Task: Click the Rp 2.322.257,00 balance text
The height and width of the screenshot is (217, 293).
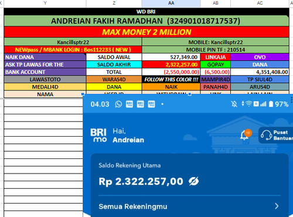Action: point(141,182)
